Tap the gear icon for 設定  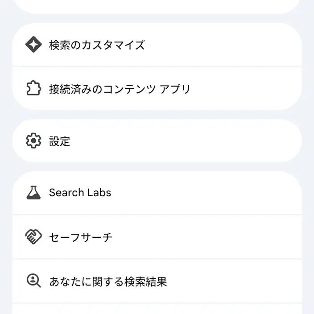tap(33, 140)
